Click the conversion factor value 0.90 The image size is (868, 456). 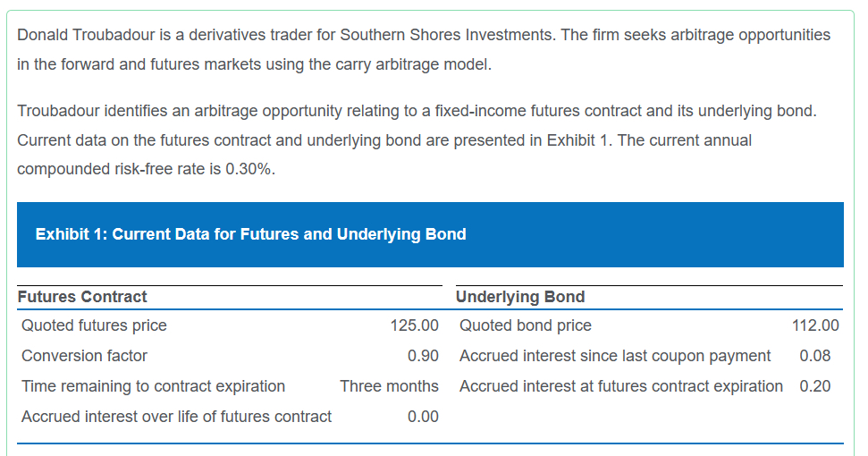click(423, 356)
